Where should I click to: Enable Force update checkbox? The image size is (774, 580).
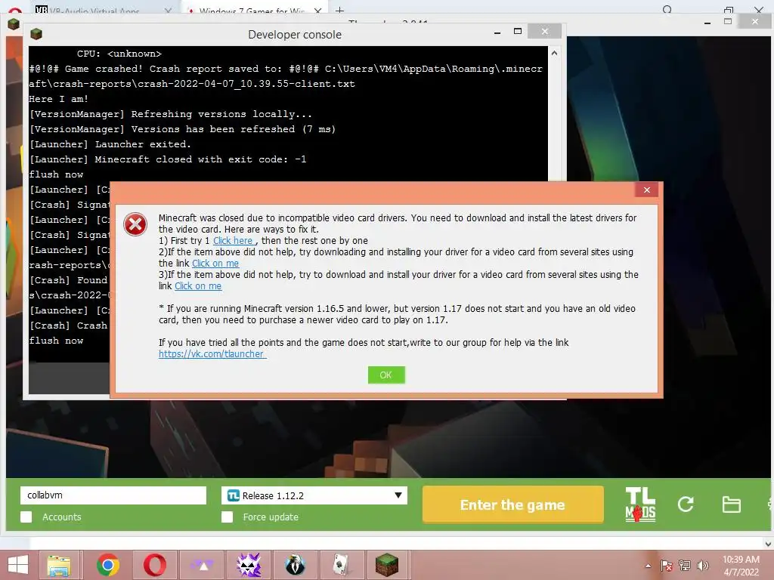pos(227,517)
